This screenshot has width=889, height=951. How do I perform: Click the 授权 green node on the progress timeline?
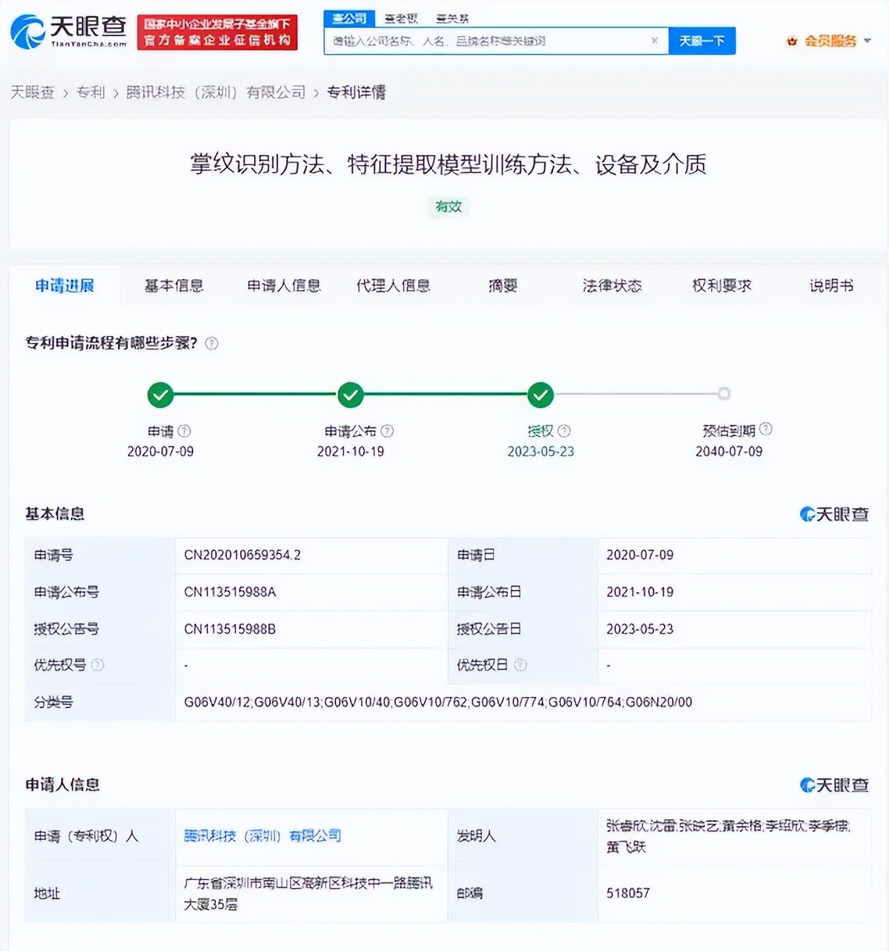point(540,394)
